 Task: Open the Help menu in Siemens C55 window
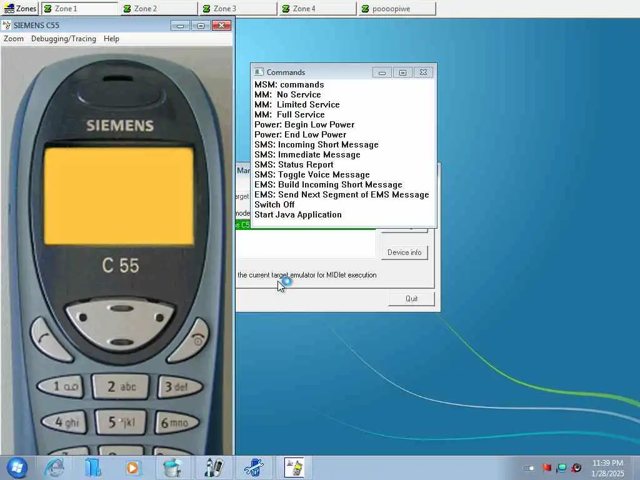111,39
